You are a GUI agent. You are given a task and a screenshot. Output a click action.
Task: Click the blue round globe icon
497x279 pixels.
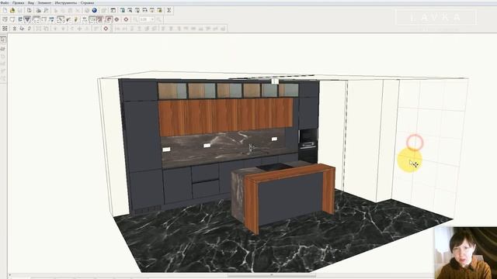click(x=94, y=10)
